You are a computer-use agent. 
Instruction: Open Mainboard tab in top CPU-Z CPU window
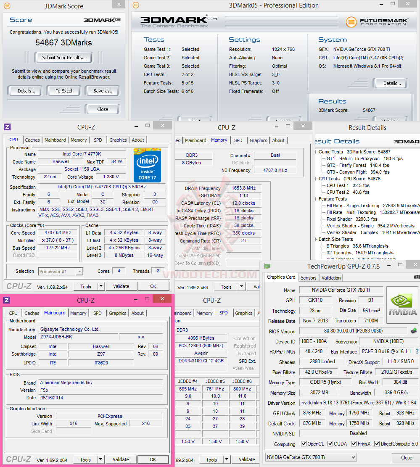coord(55,140)
